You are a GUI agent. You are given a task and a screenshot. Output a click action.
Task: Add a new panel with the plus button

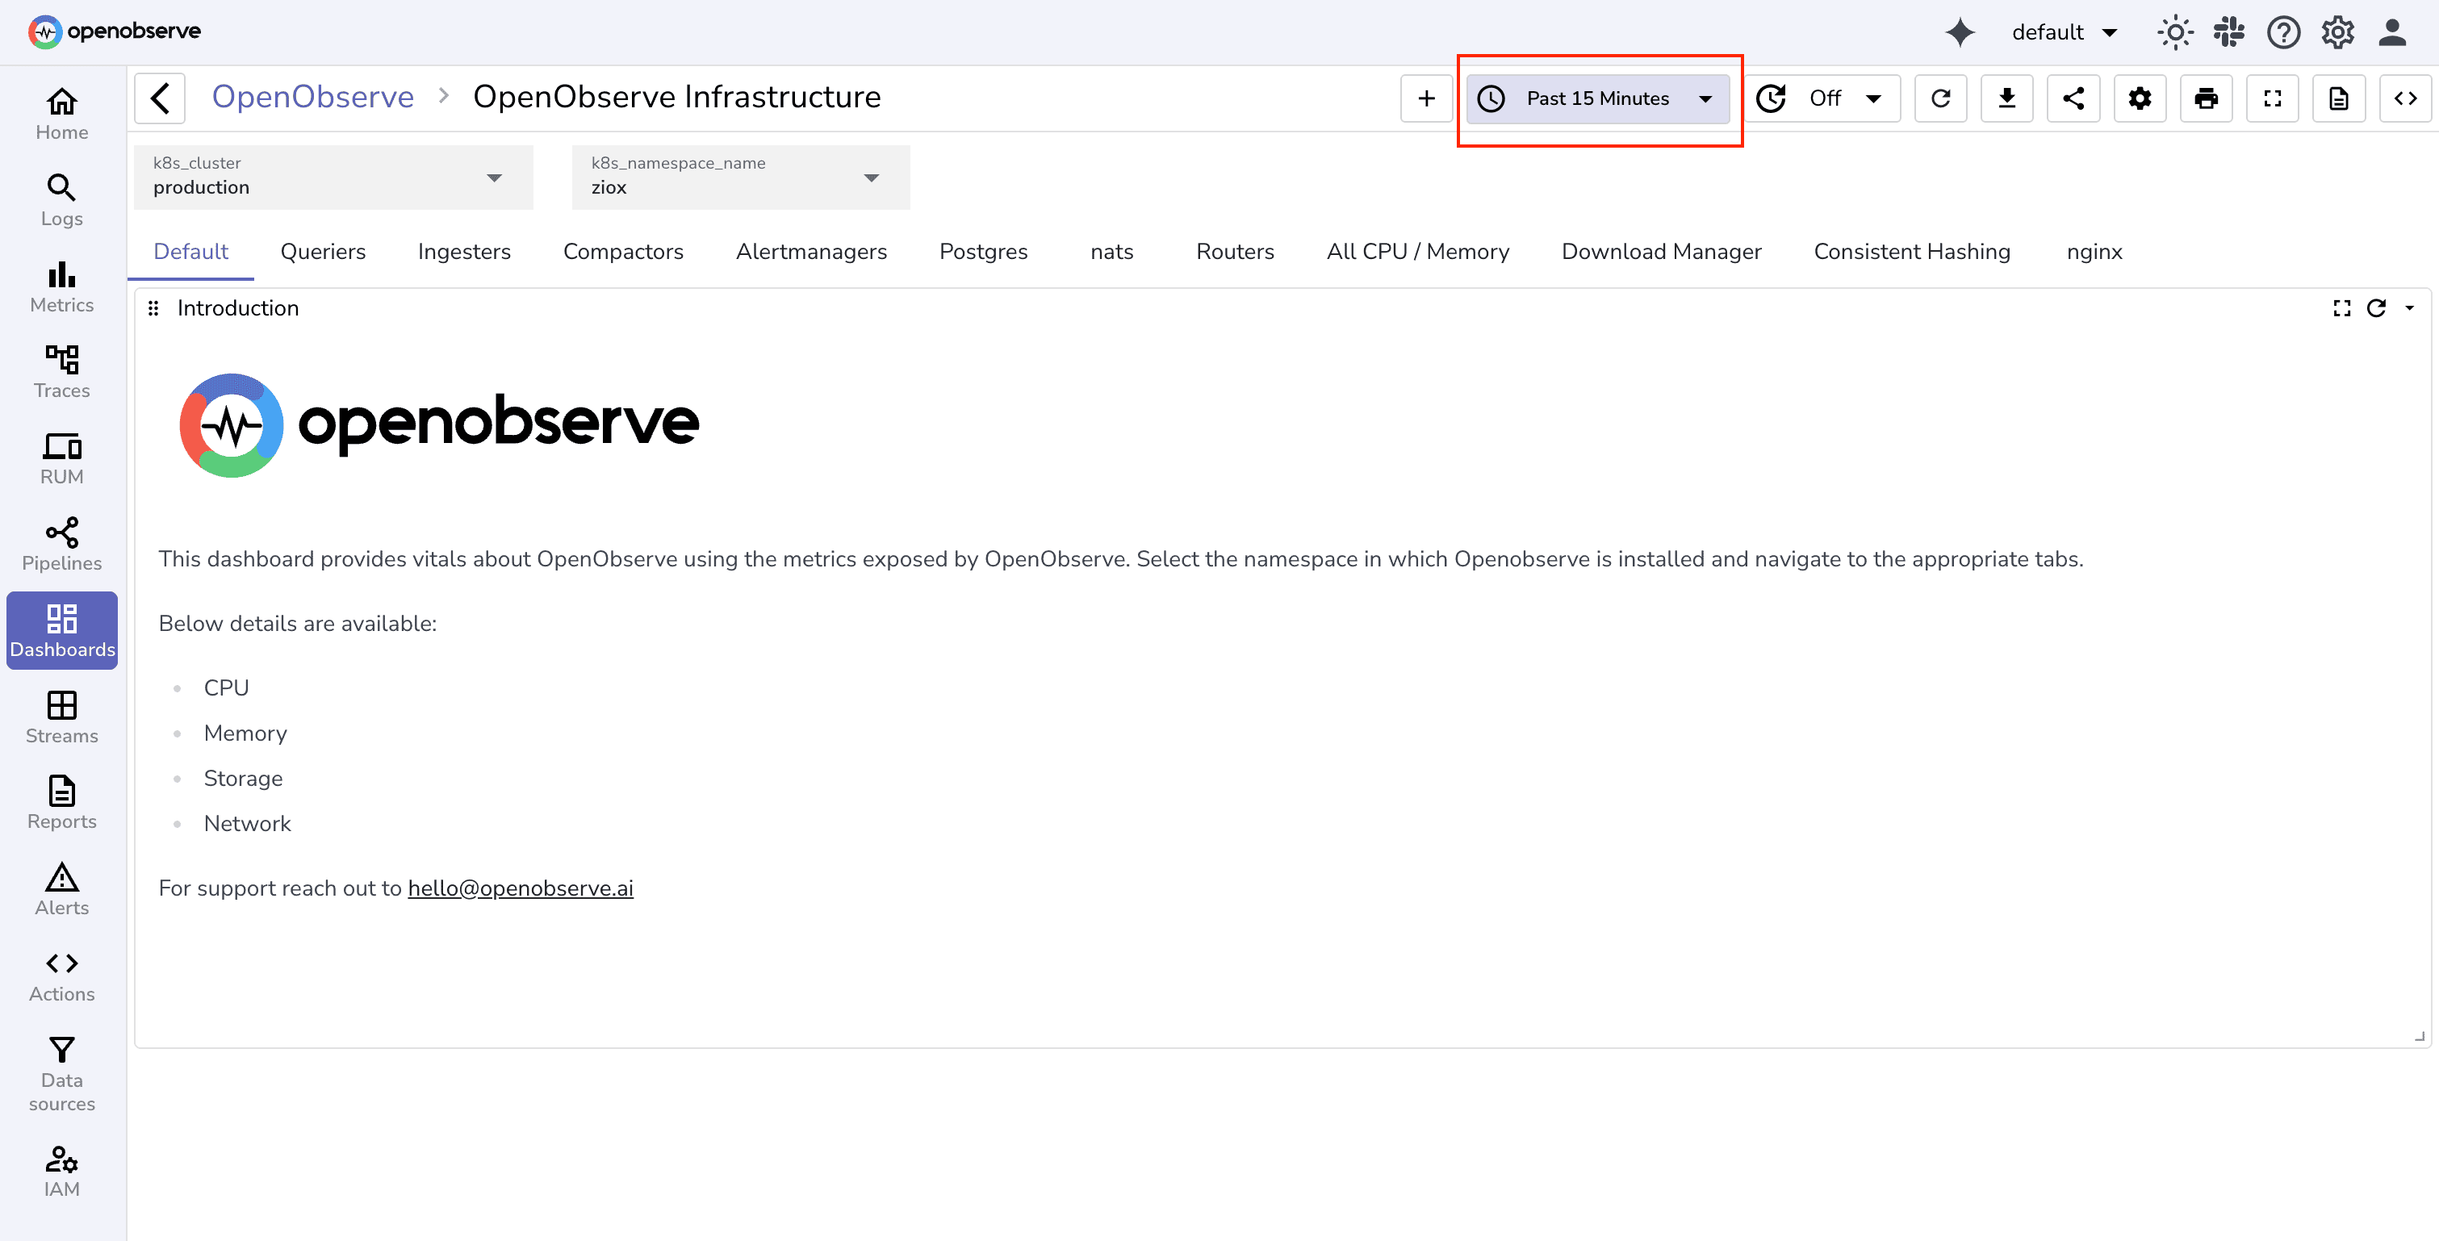[1426, 98]
